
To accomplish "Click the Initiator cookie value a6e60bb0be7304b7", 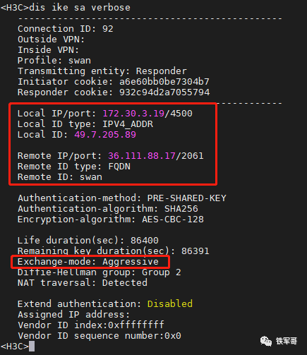I will tap(164, 82).
